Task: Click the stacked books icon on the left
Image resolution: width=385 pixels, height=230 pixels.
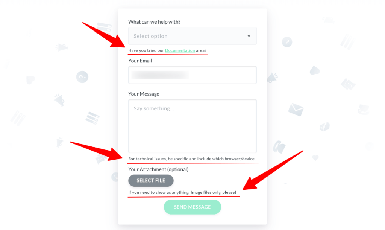Action: tap(92, 117)
